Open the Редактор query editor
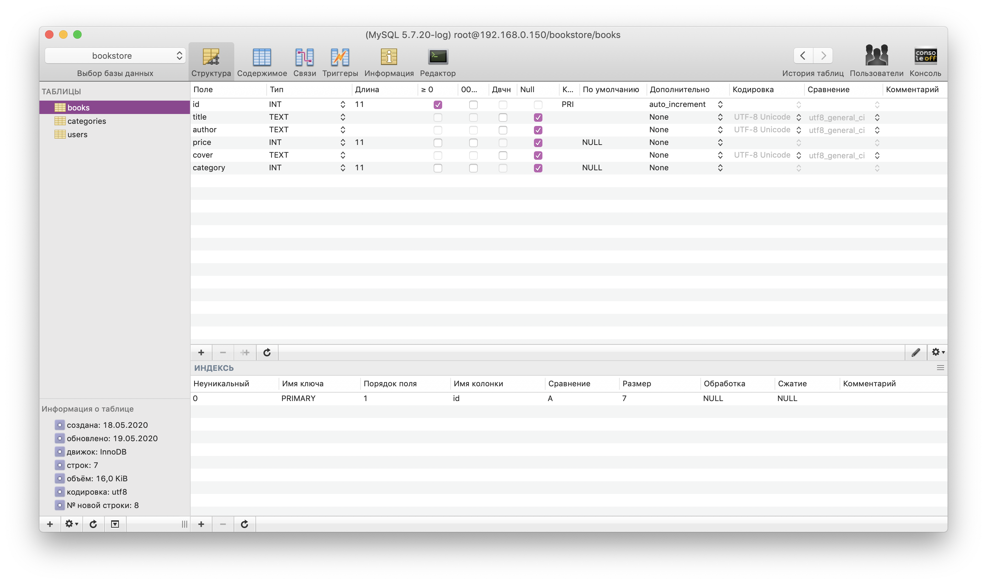This screenshot has width=987, height=584. (438, 57)
